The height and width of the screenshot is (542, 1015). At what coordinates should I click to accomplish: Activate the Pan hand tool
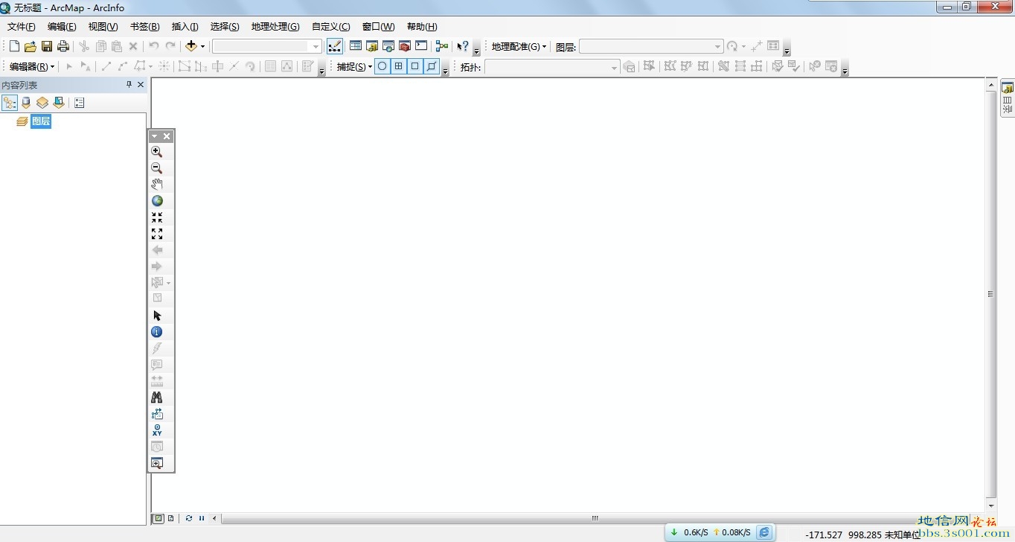[157, 184]
